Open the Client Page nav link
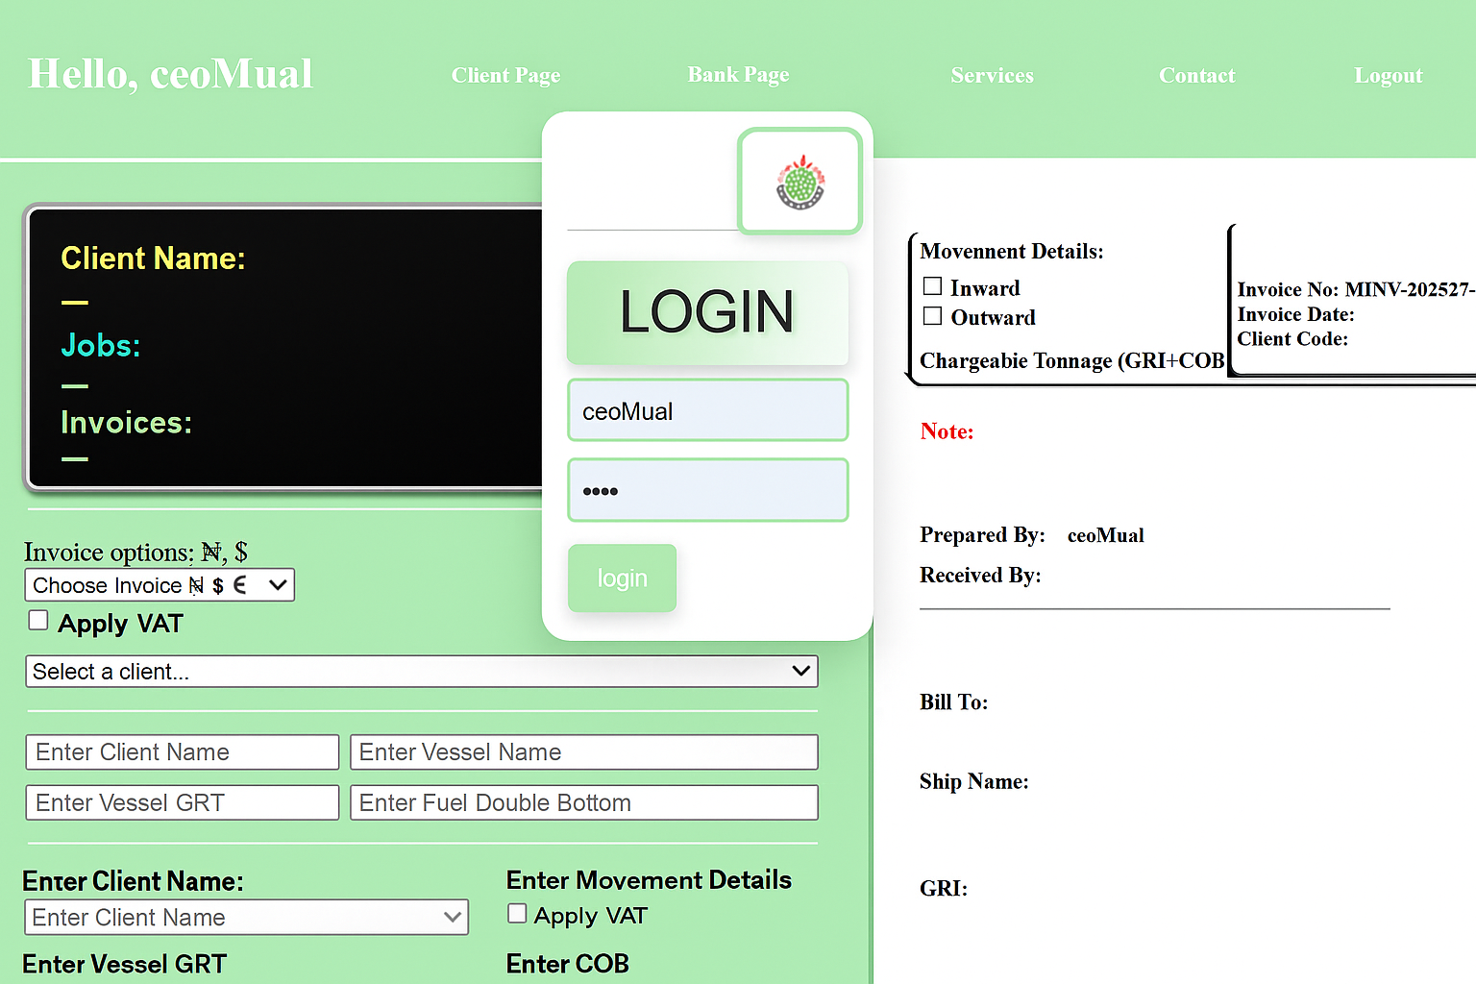Image resolution: width=1476 pixels, height=984 pixels. [505, 75]
